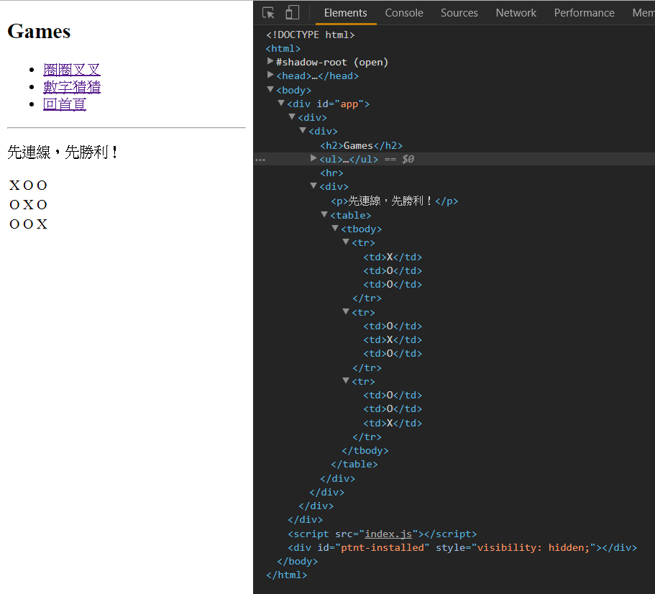Click the Games heading on page
The height and width of the screenshot is (594, 655).
39,32
